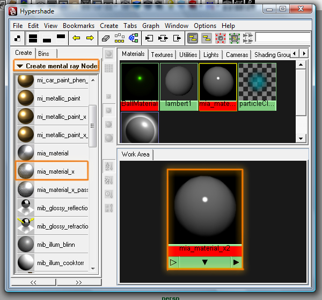322x300 pixels.
Task: Show output connections icon
Action: [177, 38]
